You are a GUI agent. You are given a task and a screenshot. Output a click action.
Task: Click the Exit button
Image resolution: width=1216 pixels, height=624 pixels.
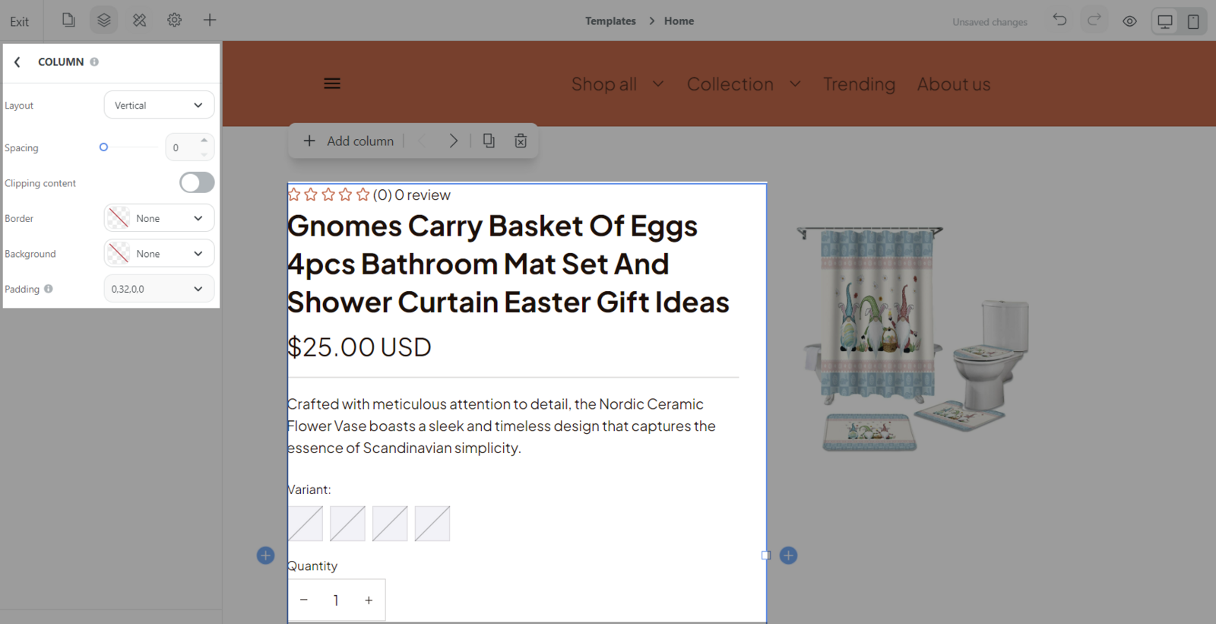20,21
